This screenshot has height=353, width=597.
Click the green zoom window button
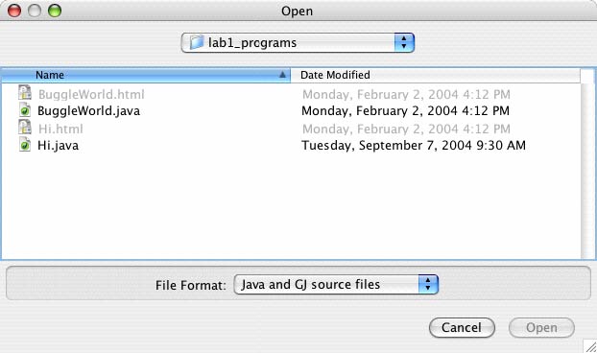pyautogui.click(x=55, y=11)
